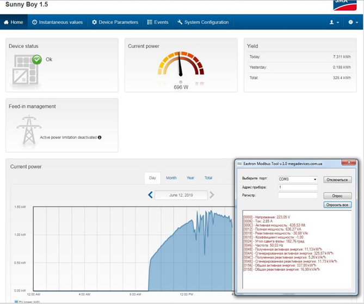The height and width of the screenshot is (304, 364).
Task: Click the device status inverter image
Action: click(x=26, y=70)
